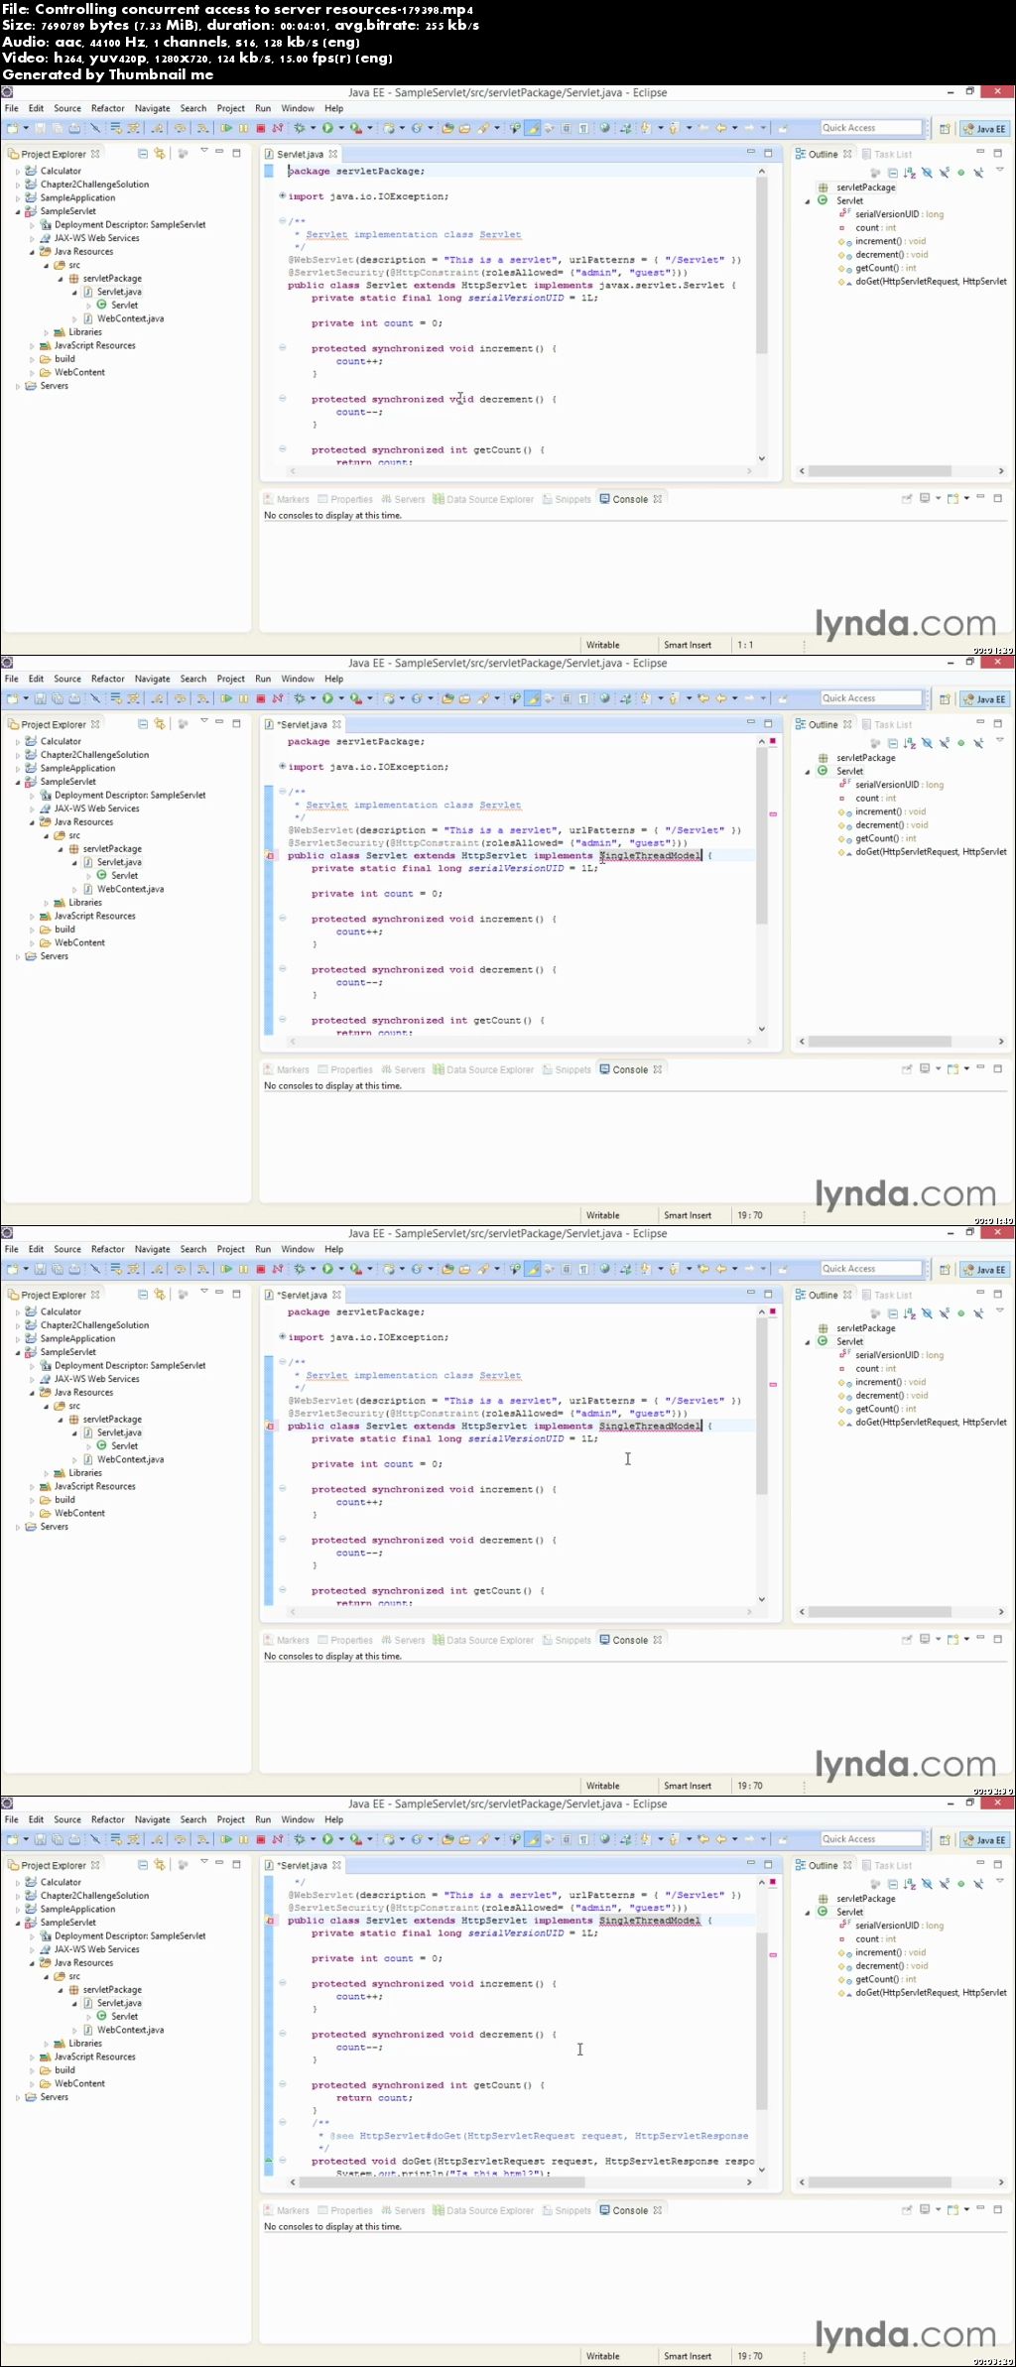Image resolution: width=1016 pixels, height=2367 pixels.
Task: Toggle Sort alphabetically in second screenshot's Outline
Action: (910, 743)
